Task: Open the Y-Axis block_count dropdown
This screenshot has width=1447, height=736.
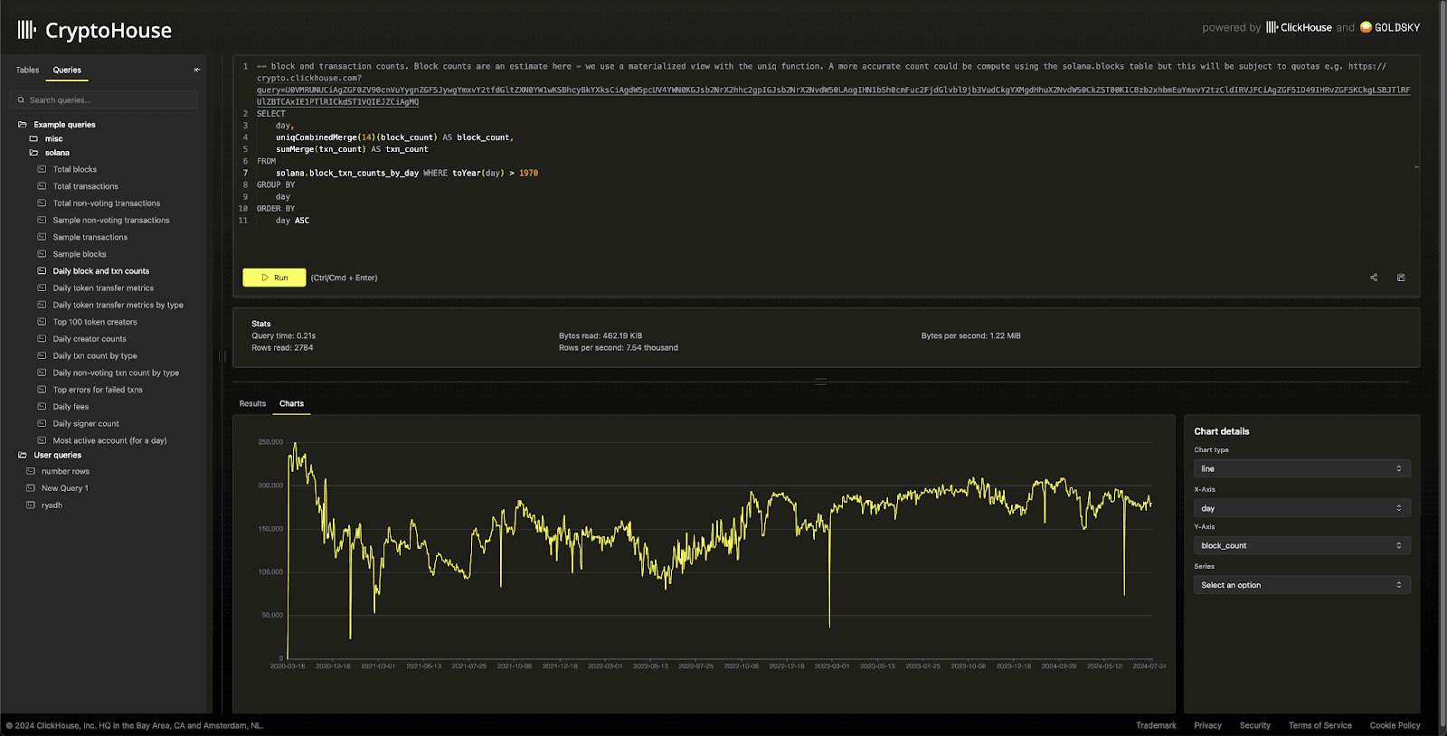Action: point(1300,545)
